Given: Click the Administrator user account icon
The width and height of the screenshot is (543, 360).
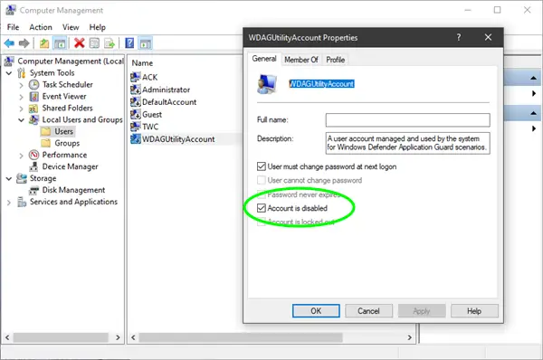Looking at the screenshot, I should 136,90.
